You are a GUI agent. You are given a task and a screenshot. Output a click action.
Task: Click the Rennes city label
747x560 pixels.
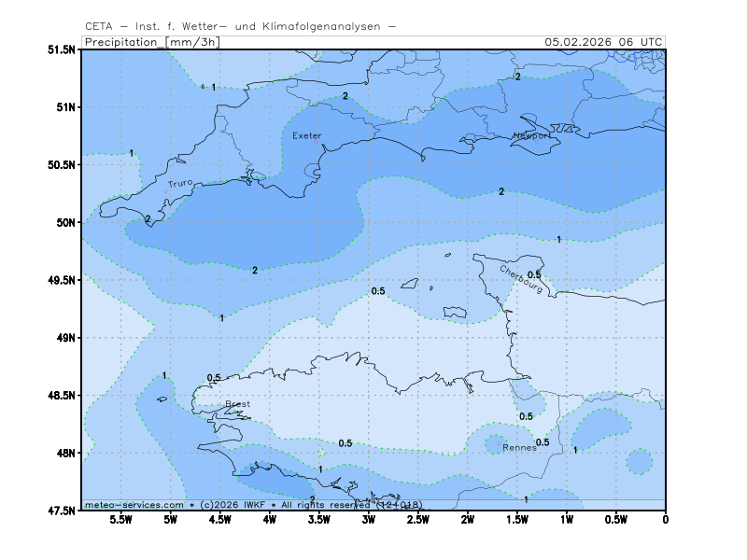tap(519, 448)
